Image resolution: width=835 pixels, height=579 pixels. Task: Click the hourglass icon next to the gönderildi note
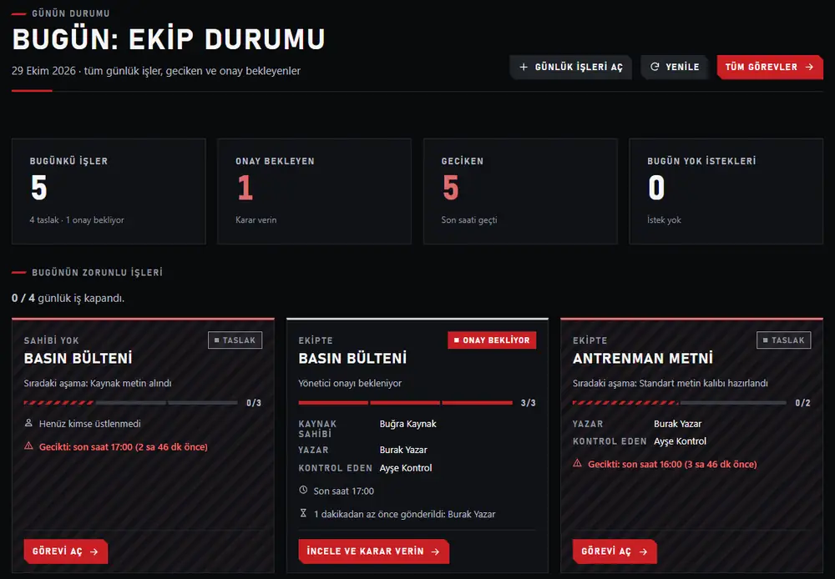303,513
